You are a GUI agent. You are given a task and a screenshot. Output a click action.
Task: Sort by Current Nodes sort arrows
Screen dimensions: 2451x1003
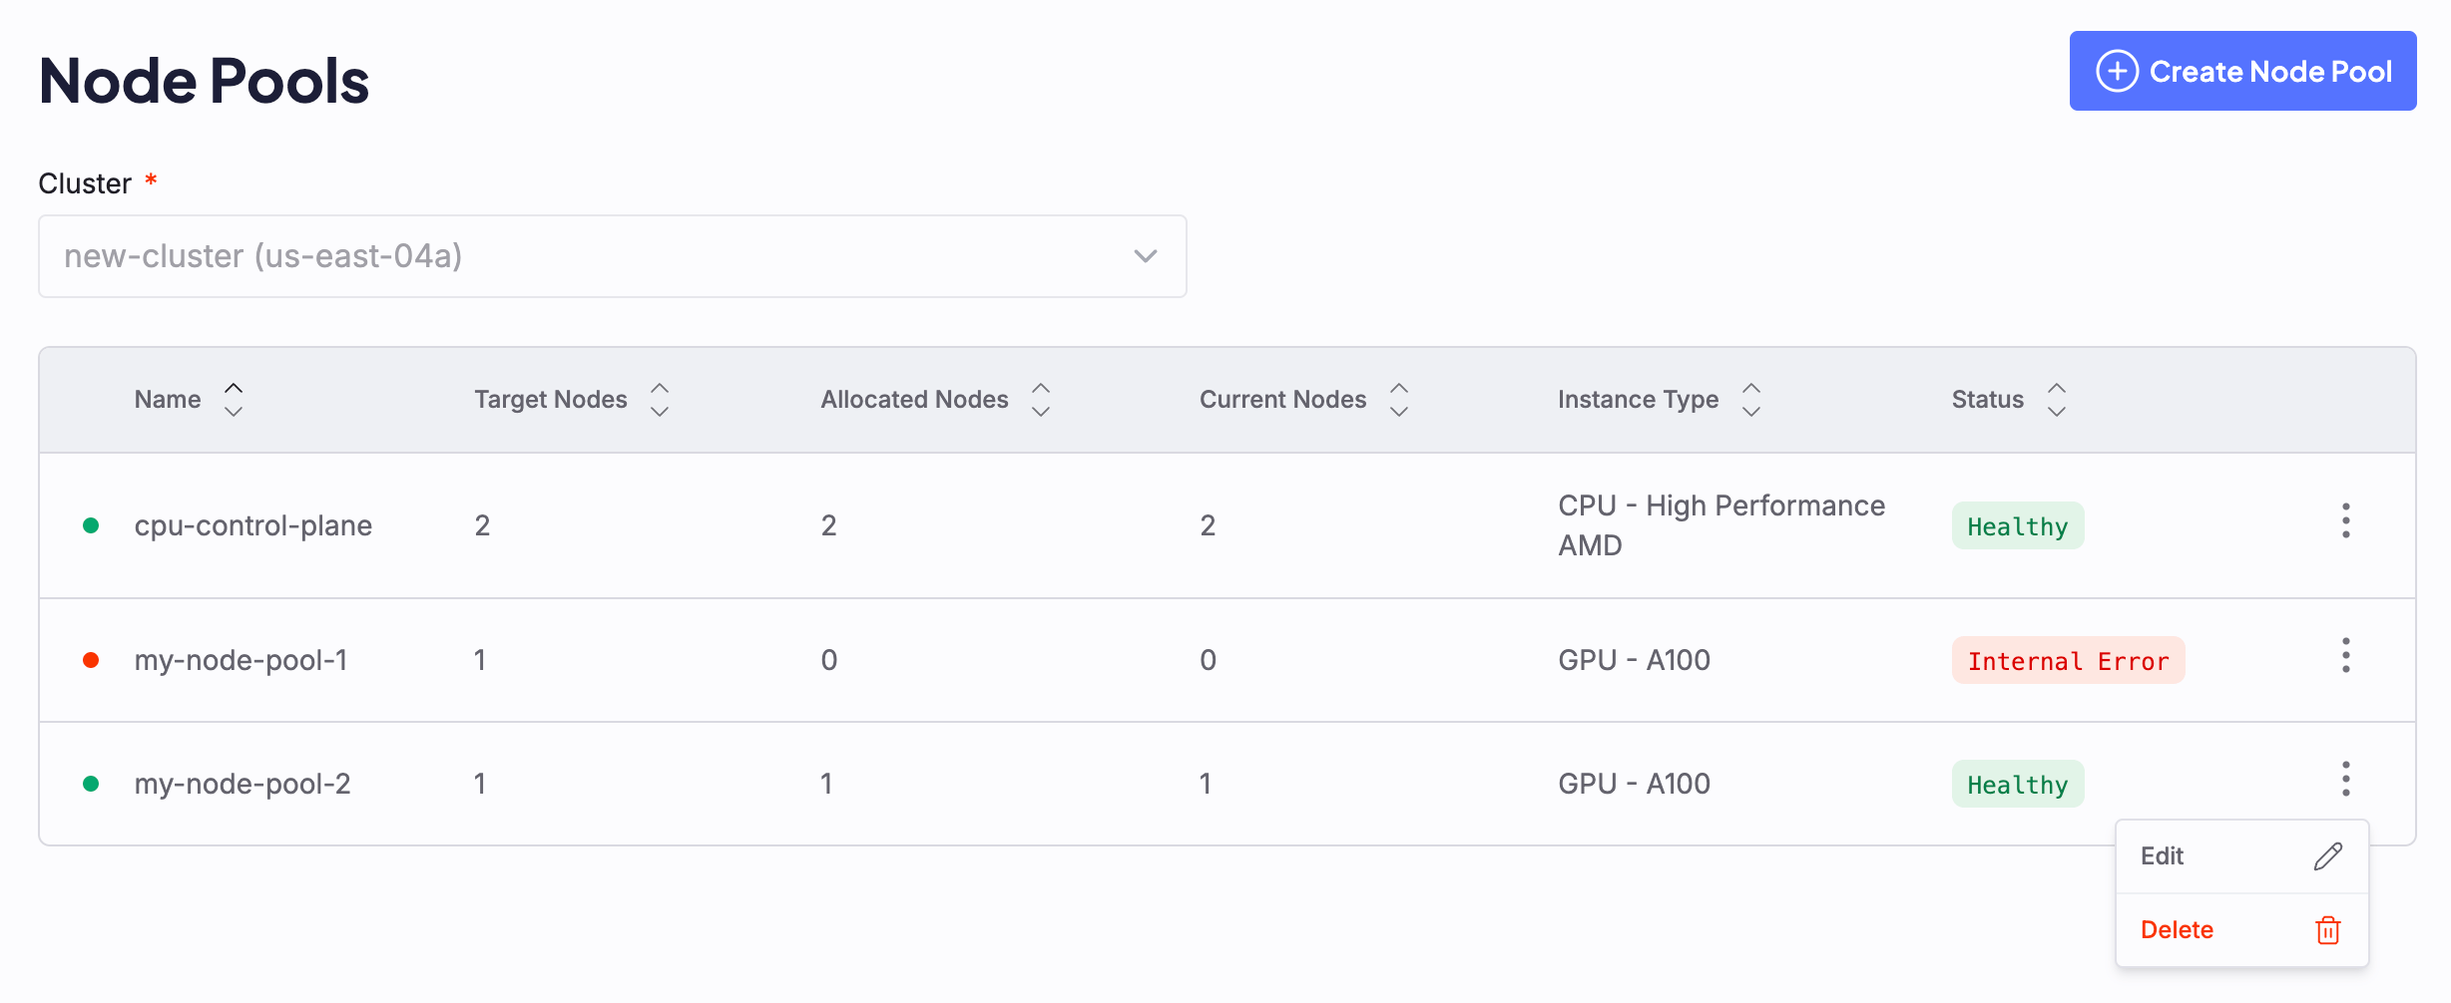click(x=1399, y=400)
